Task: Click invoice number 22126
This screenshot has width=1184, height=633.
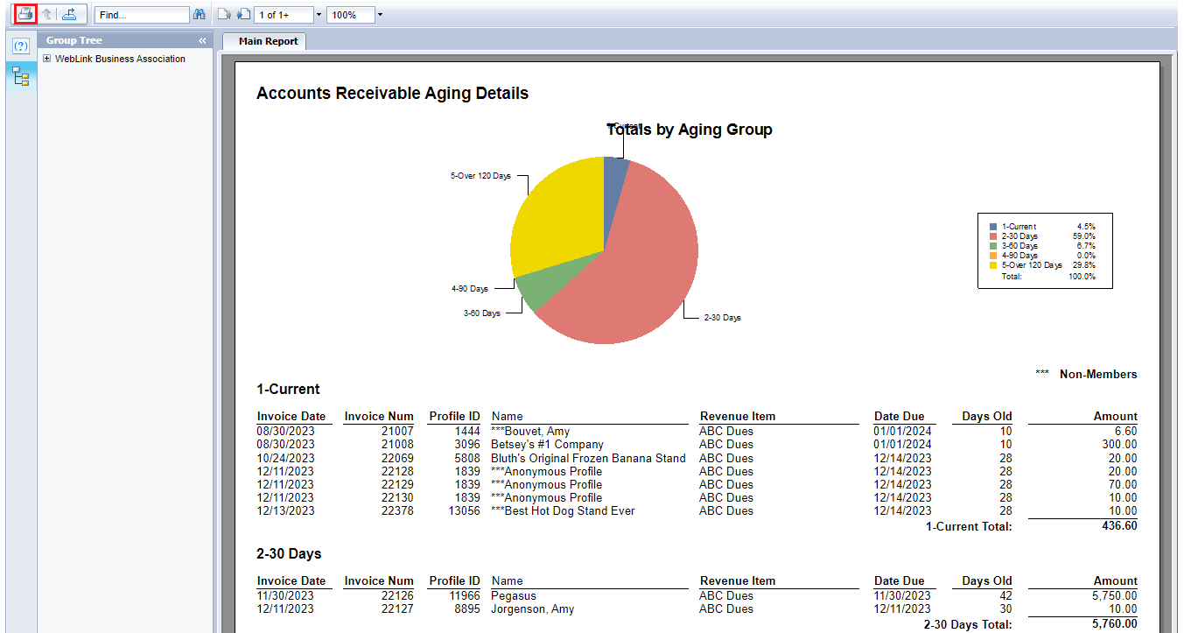Action: point(397,595)
